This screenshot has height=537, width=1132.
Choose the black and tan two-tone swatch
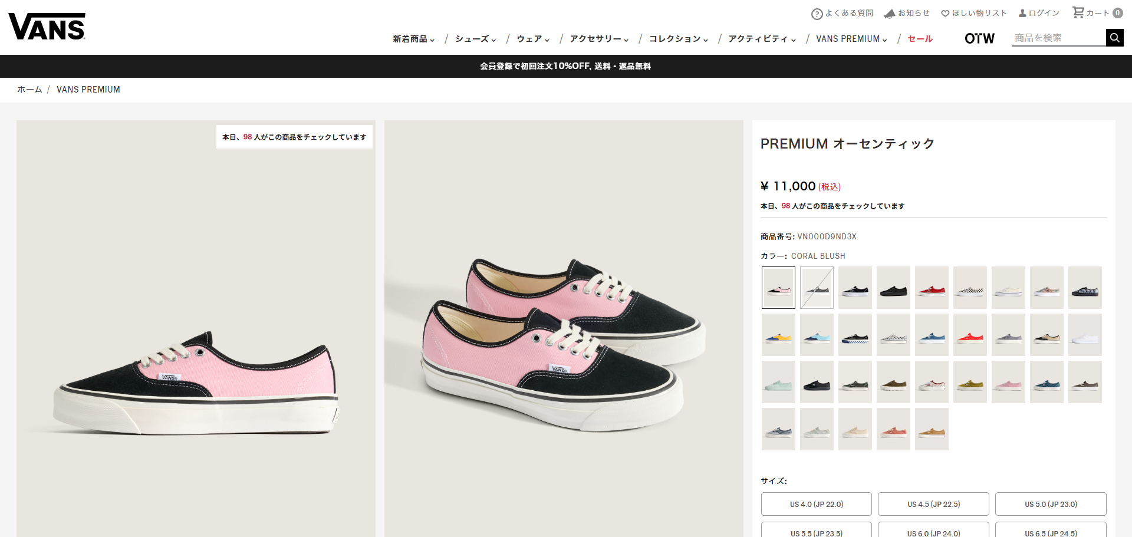[x=1047, y=335]
